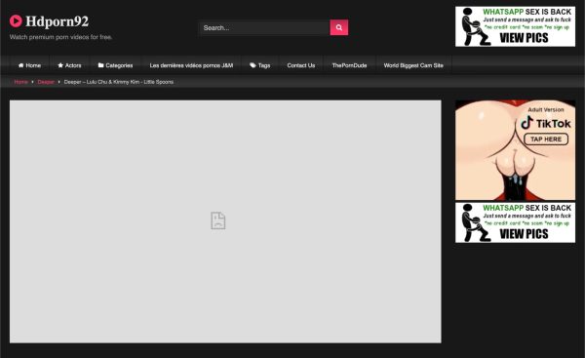Viewport: 585px width, 358px height.
Task: Click the lower sidebar WhatsApp banner
Action: point(515,222)
